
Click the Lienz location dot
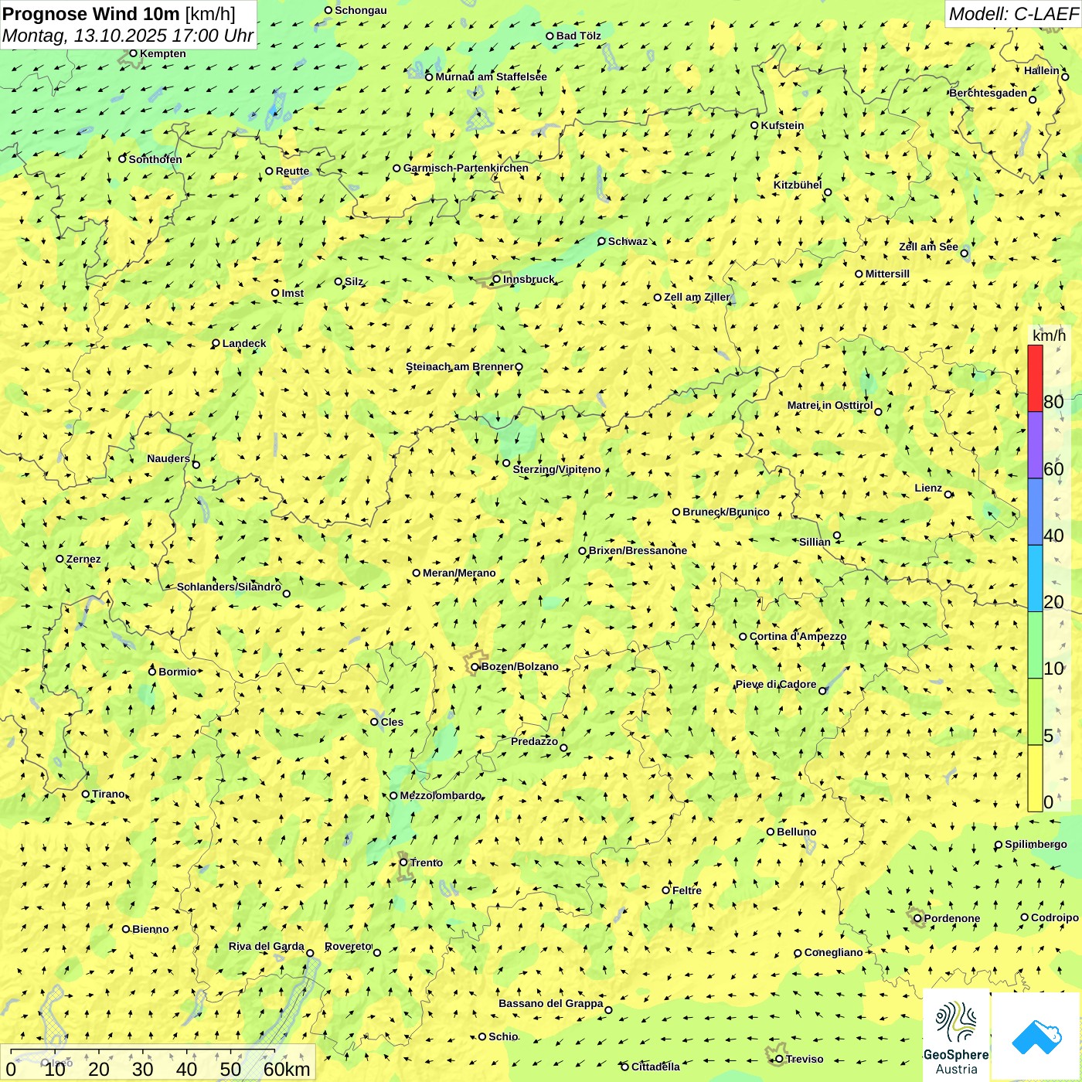(x=948, y=495)
